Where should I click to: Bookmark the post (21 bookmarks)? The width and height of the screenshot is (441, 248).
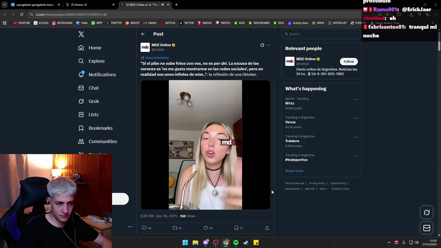[x=238, y=228]
